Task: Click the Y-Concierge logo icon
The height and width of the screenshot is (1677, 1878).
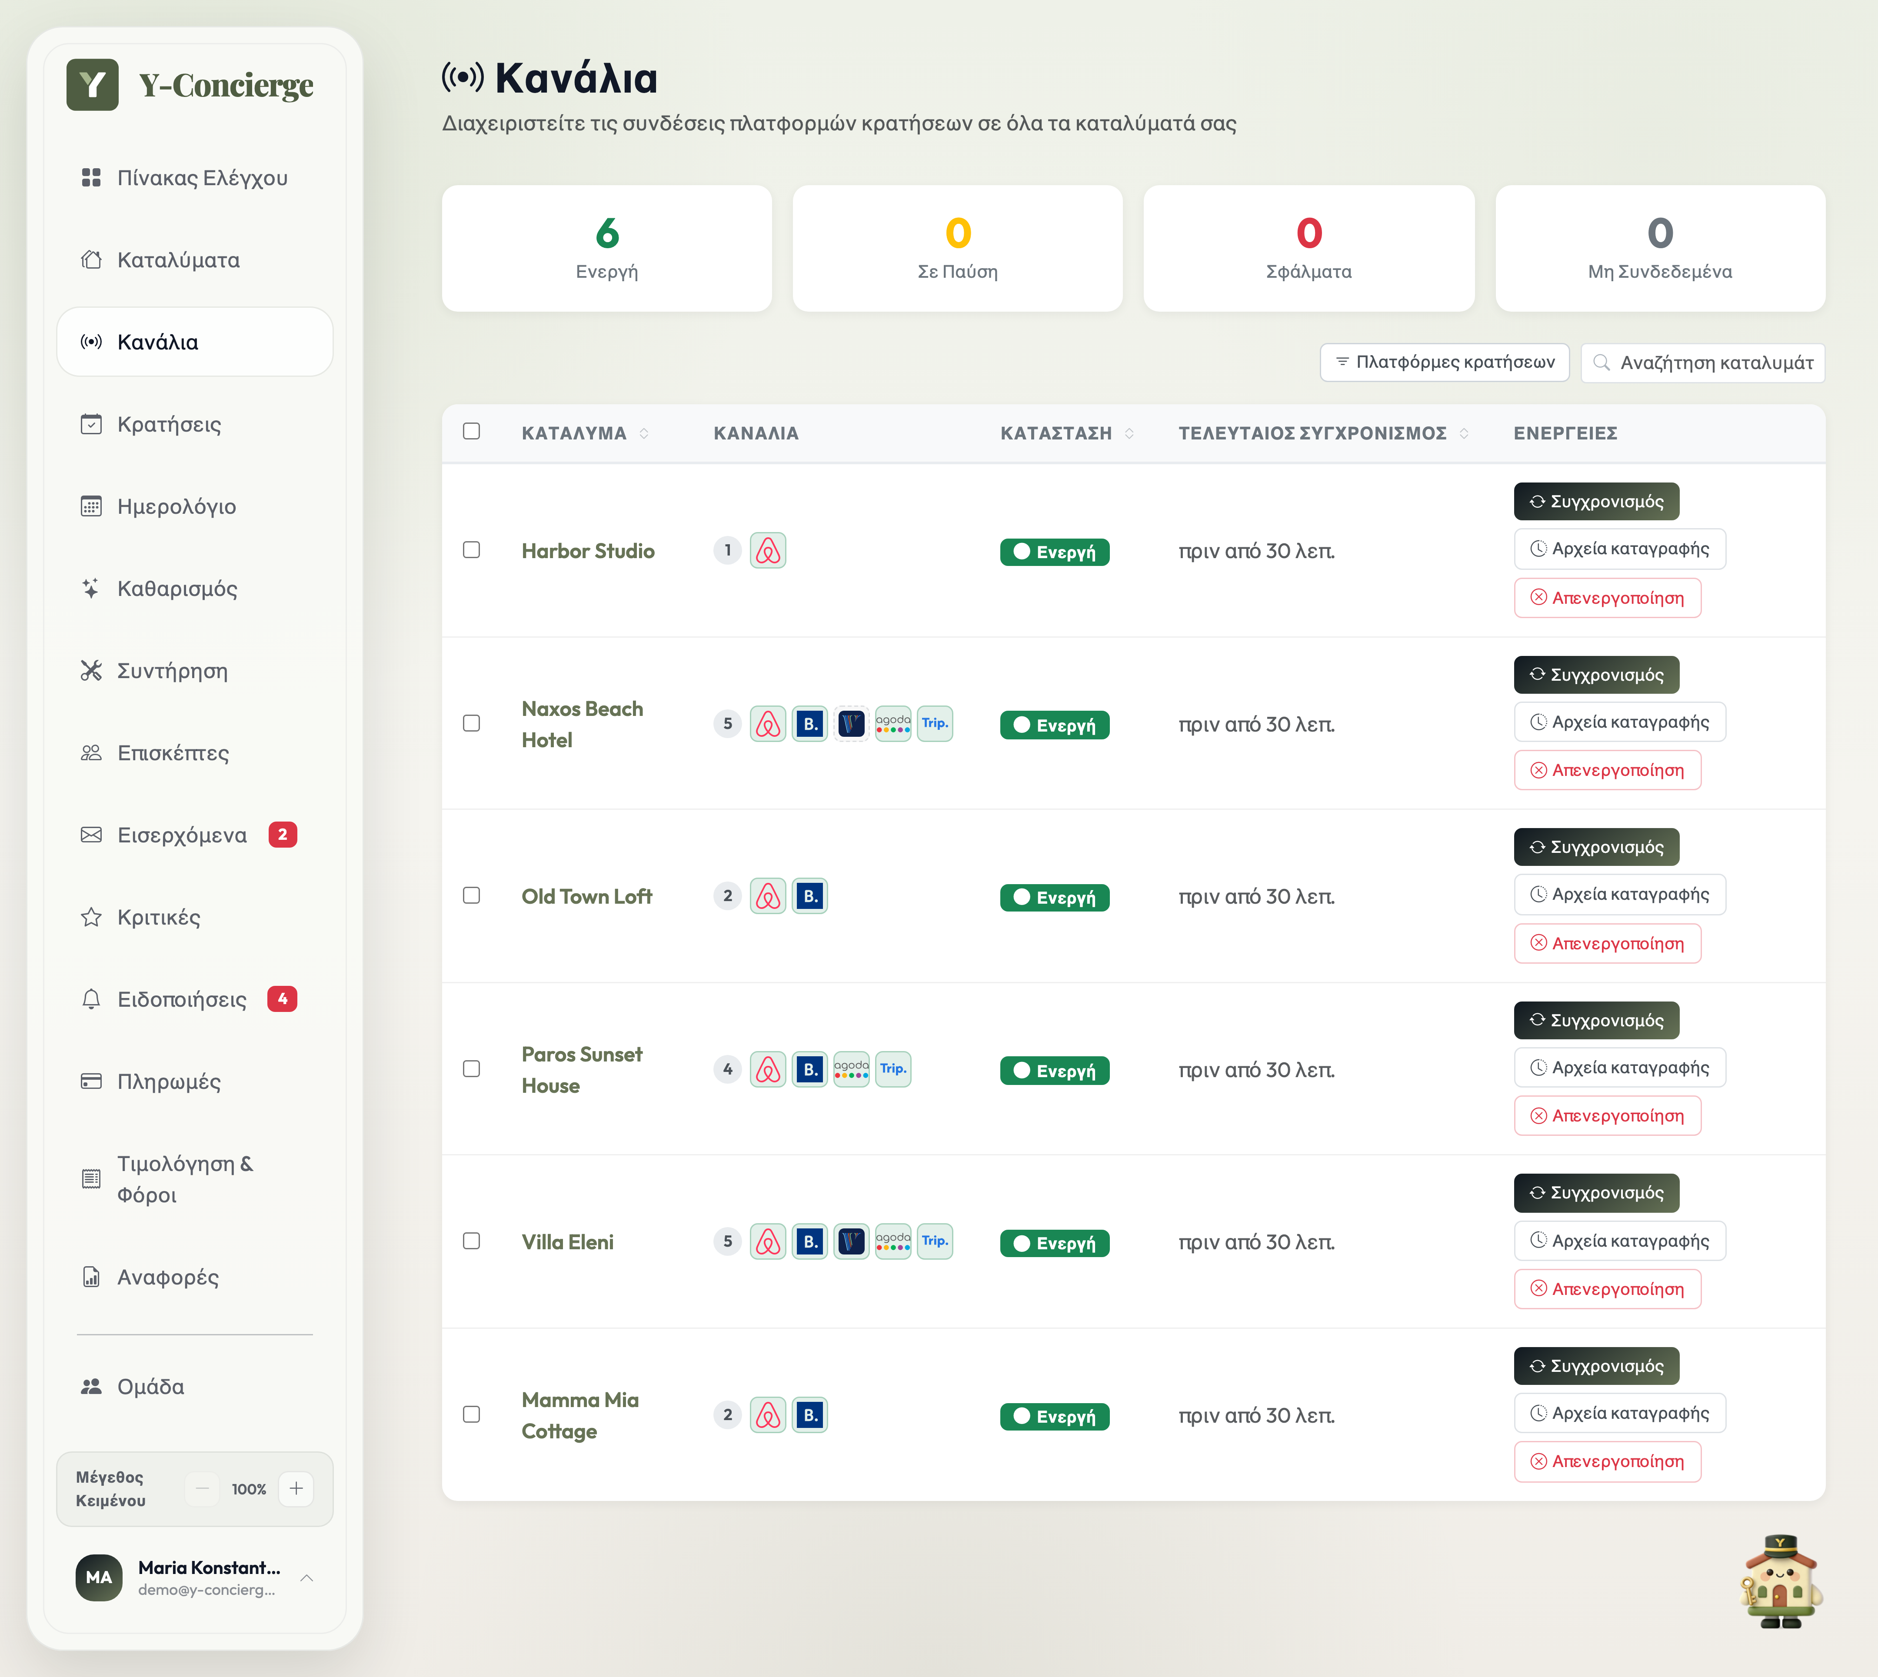Action: click(92, 85)
